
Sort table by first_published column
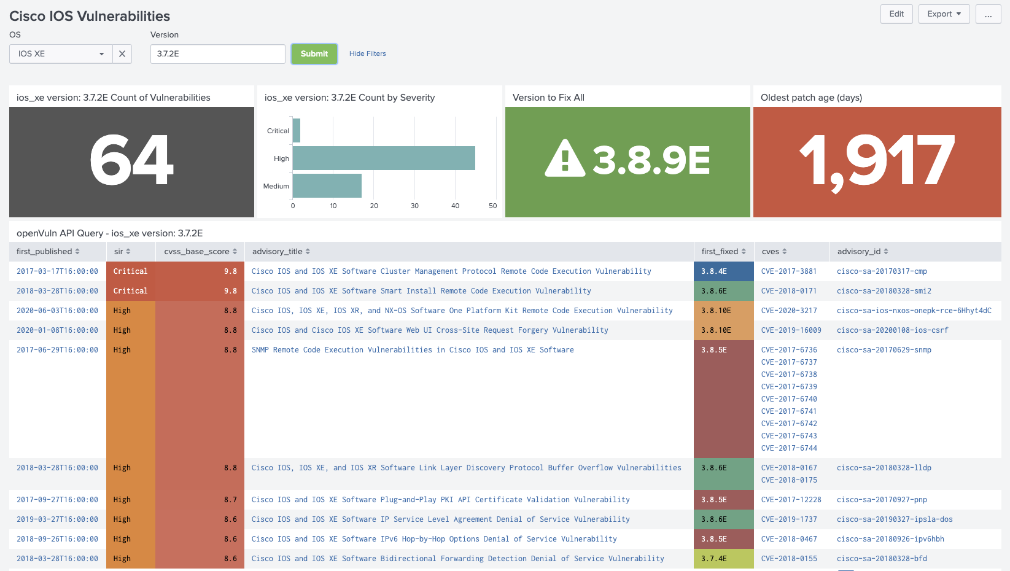pos(48,252)
